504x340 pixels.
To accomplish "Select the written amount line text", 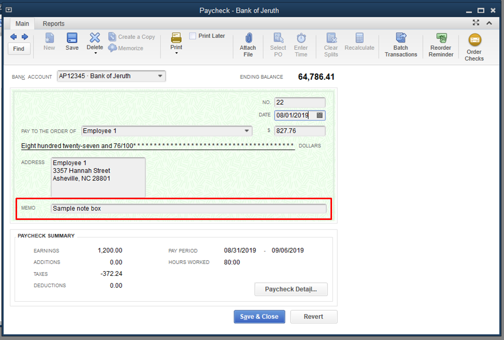I will 157,146.
